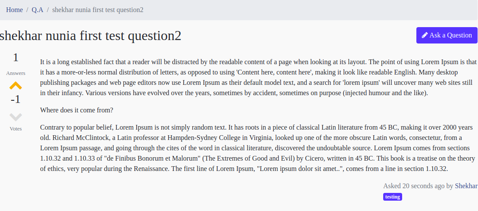The height and width of the screenshot is (211, 478).
Task: Click the Ask a Question button
Action: pyautogui.click(x=447, y=35)
